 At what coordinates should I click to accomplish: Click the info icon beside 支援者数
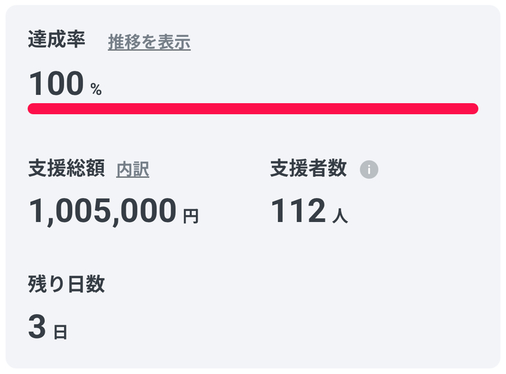tap(369, 169)
